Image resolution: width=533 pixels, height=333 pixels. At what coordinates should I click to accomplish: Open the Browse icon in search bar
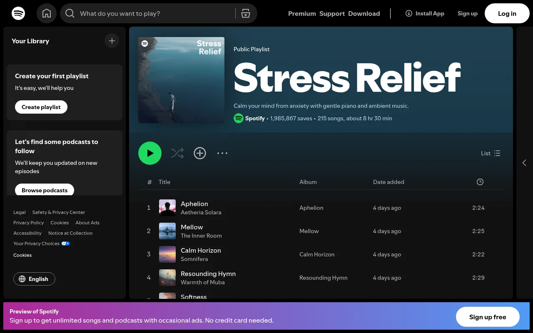point(246,13)
